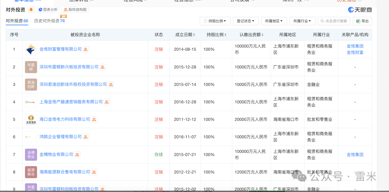Expand the 所属地区 filter dropdown

point(274,21)
